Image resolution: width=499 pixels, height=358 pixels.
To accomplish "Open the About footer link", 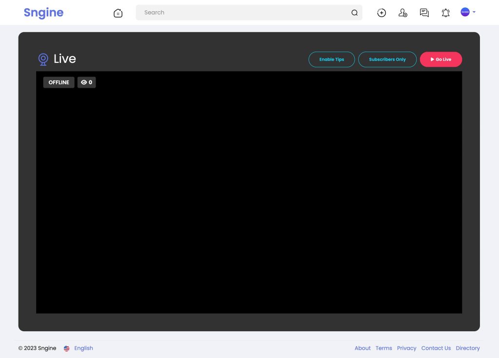I will [x=363, y=348].
